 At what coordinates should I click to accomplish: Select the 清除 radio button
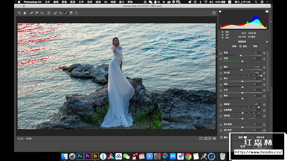tap(251, 46)
